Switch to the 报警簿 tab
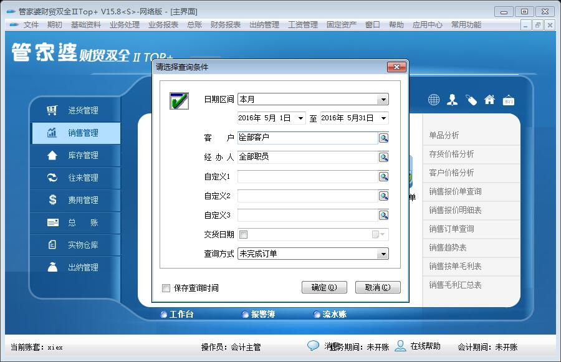561x362 pixels. pyautogui.click(x=262, y=315)
